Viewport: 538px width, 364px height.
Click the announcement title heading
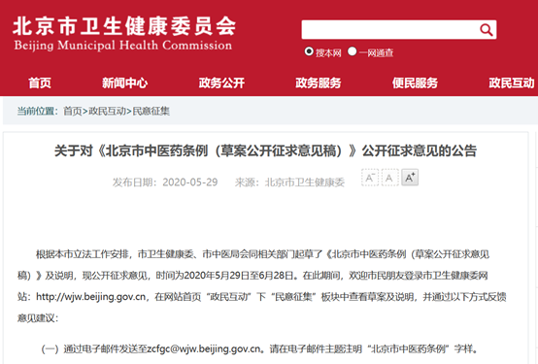pyautogui.click(x=265, y=151)
